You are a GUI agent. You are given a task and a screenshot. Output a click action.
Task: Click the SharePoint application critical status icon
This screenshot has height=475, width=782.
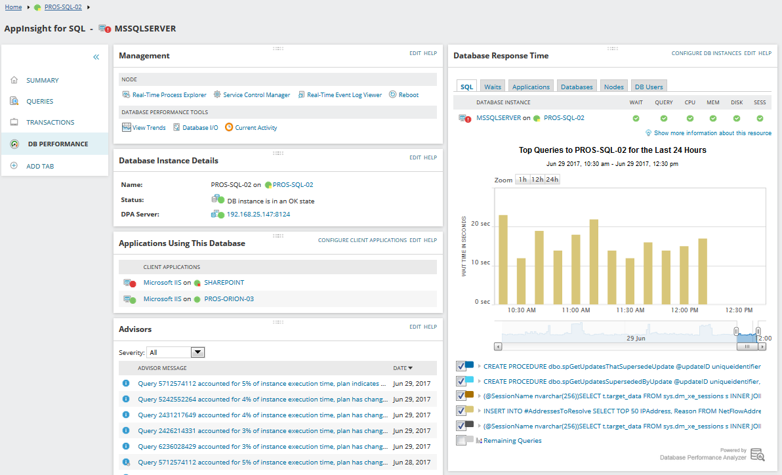coord(130,283)
